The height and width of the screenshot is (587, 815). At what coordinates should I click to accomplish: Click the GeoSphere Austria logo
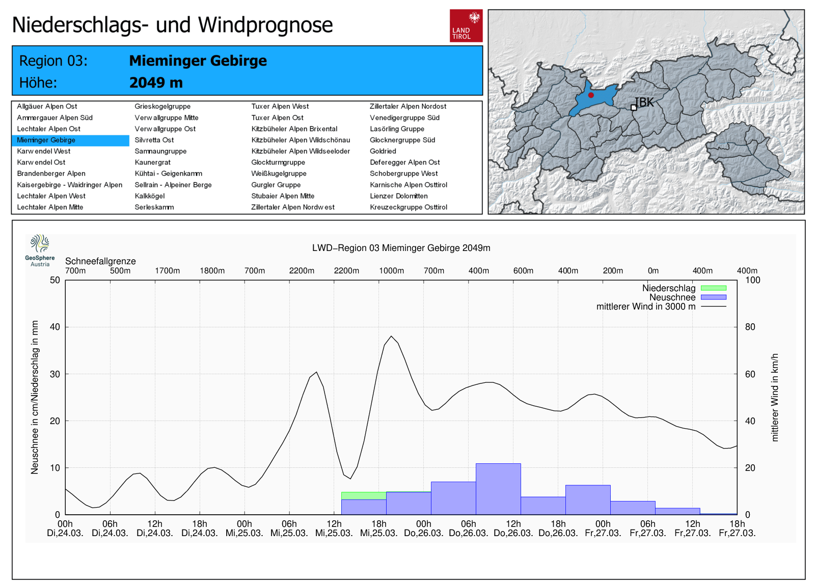pyautogui.click(x=40, y=250)
